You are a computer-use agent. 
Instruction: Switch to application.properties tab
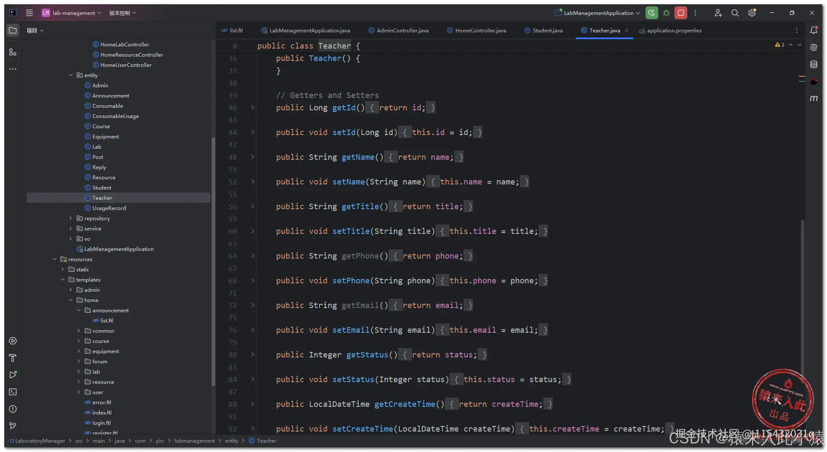click(670, 30)
